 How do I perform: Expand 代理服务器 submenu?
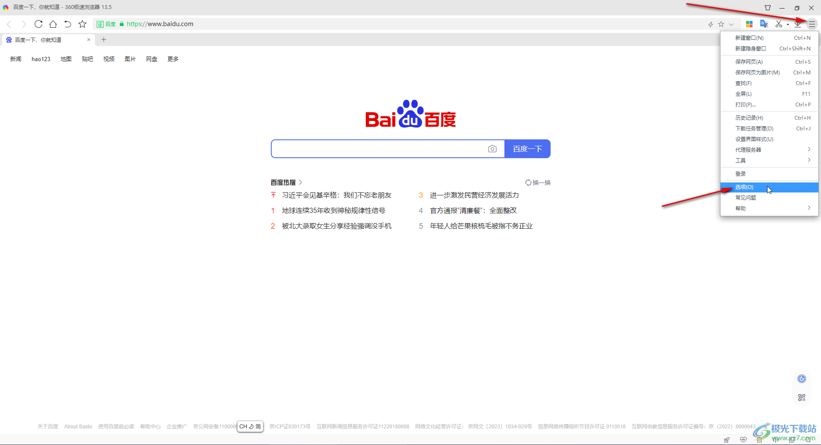point(769,150)
